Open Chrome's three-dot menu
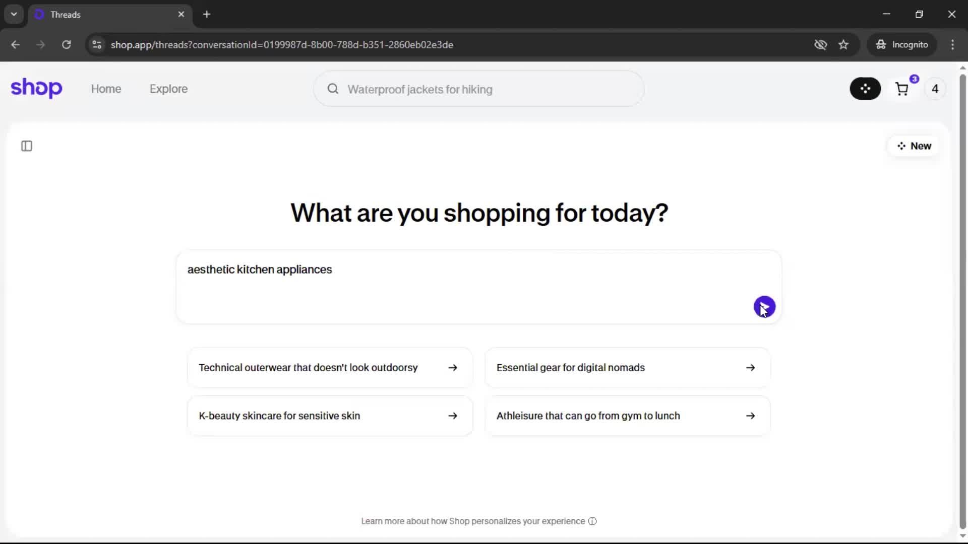The image size is (968, 544). tap(952, 45)
